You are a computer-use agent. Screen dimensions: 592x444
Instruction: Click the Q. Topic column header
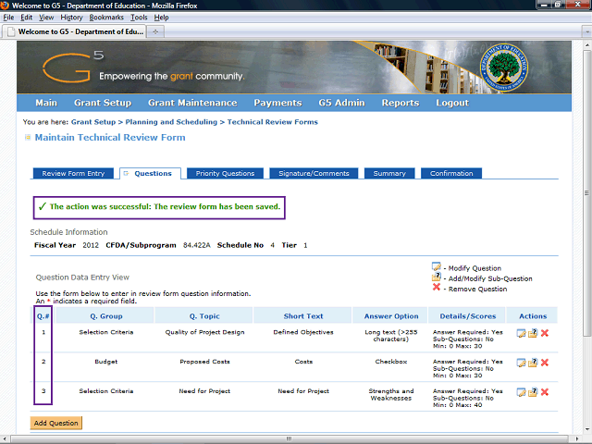pyautogui.click(x=204, y=316)
